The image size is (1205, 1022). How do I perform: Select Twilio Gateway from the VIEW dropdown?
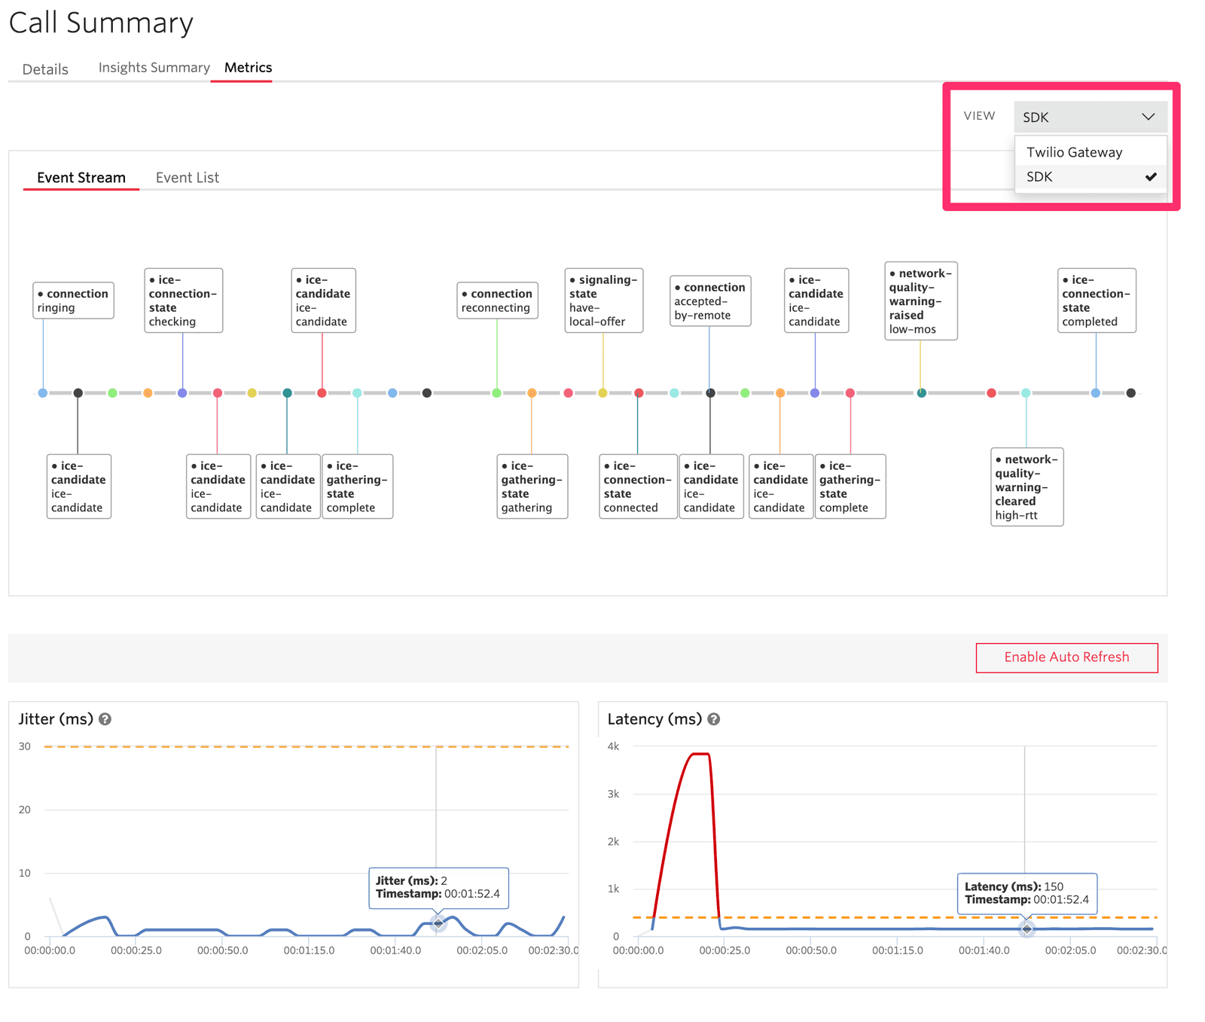click(1073, 151)
